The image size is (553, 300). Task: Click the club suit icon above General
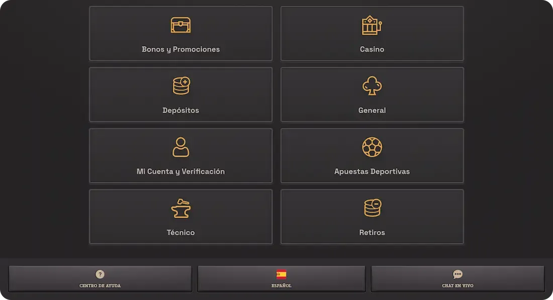[x=372, y=86]
